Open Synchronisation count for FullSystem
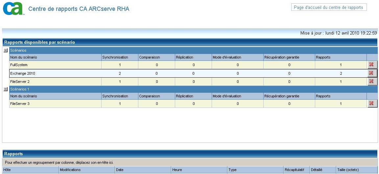 pos(120,65)
